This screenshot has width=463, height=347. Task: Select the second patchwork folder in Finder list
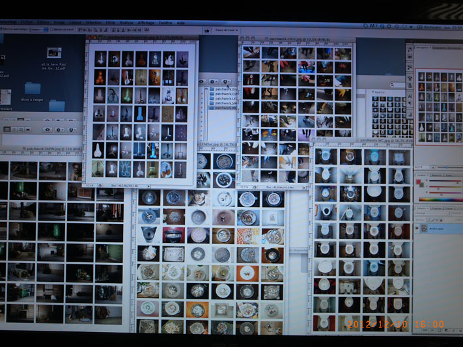click(223, 94)
